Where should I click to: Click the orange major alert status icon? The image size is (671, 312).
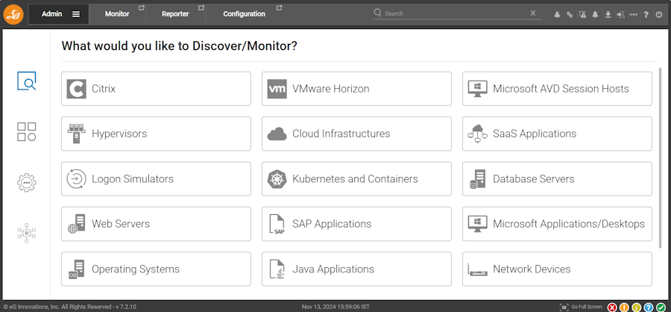point(624,307)
